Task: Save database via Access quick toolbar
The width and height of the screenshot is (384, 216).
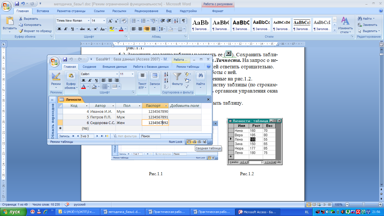Action: pos(65,59)
